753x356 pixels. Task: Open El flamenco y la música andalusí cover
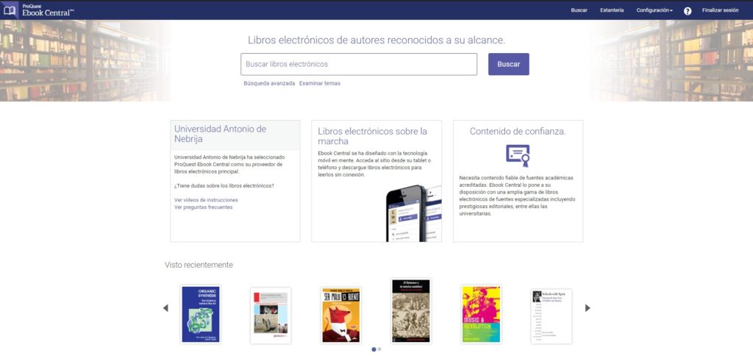point(411,311)
